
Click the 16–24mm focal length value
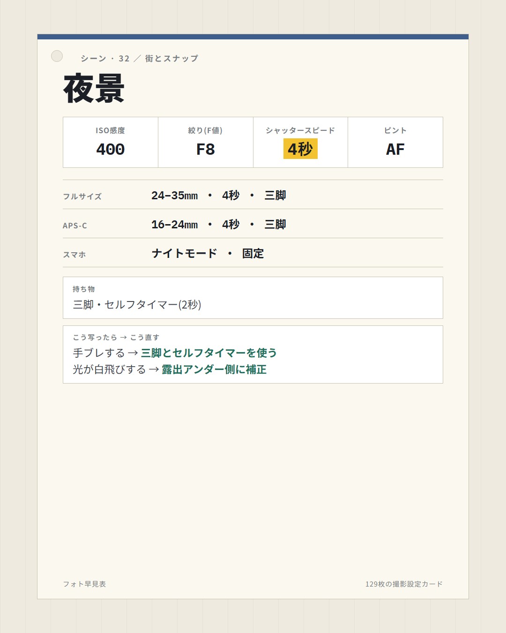click(174, 225)
